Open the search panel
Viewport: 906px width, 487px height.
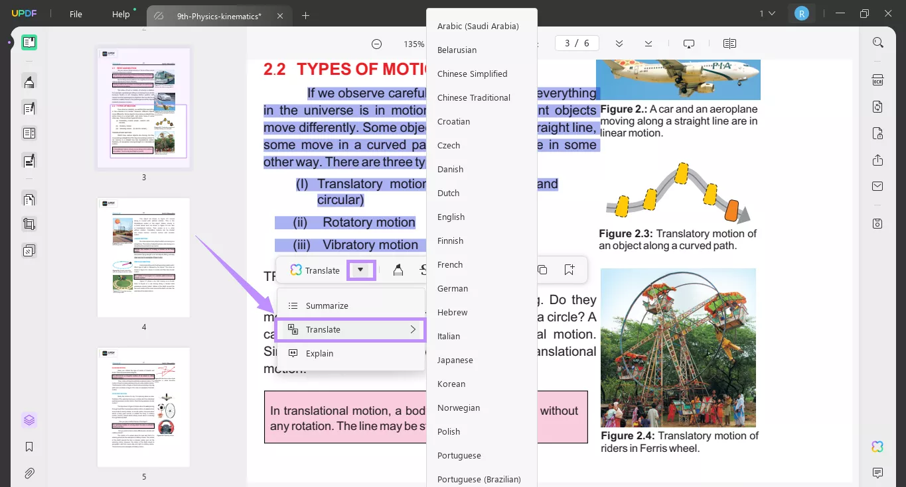coord(877,42)
